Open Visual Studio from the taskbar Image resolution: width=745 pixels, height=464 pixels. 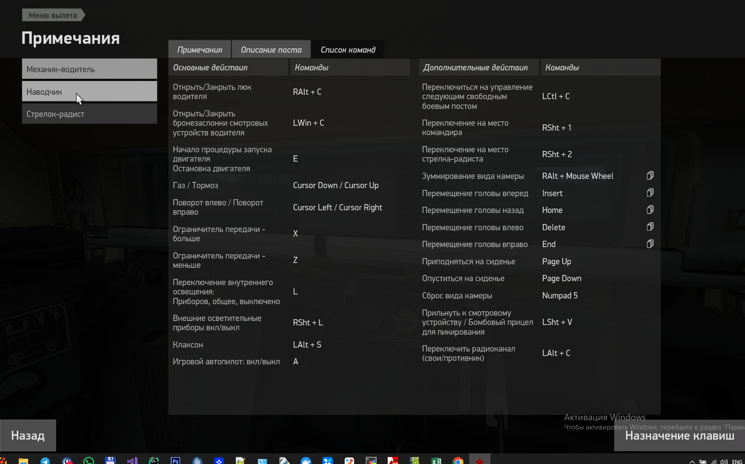point(132,460)
